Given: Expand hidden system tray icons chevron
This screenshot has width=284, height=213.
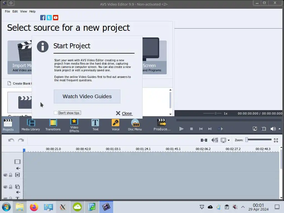Looking at the screenshot, I should tap(243, 207).
